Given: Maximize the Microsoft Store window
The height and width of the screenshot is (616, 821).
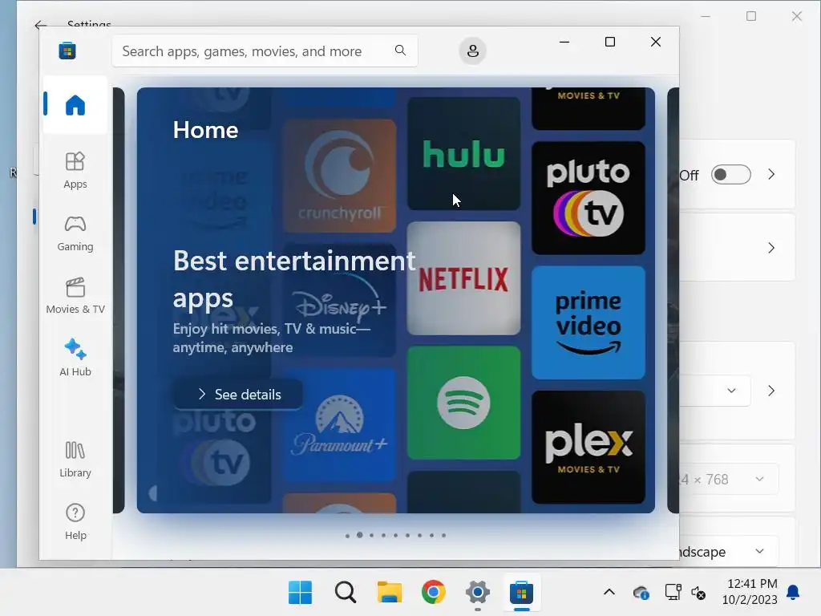Looking at the screenshot, I should click(x=610, y=42).
